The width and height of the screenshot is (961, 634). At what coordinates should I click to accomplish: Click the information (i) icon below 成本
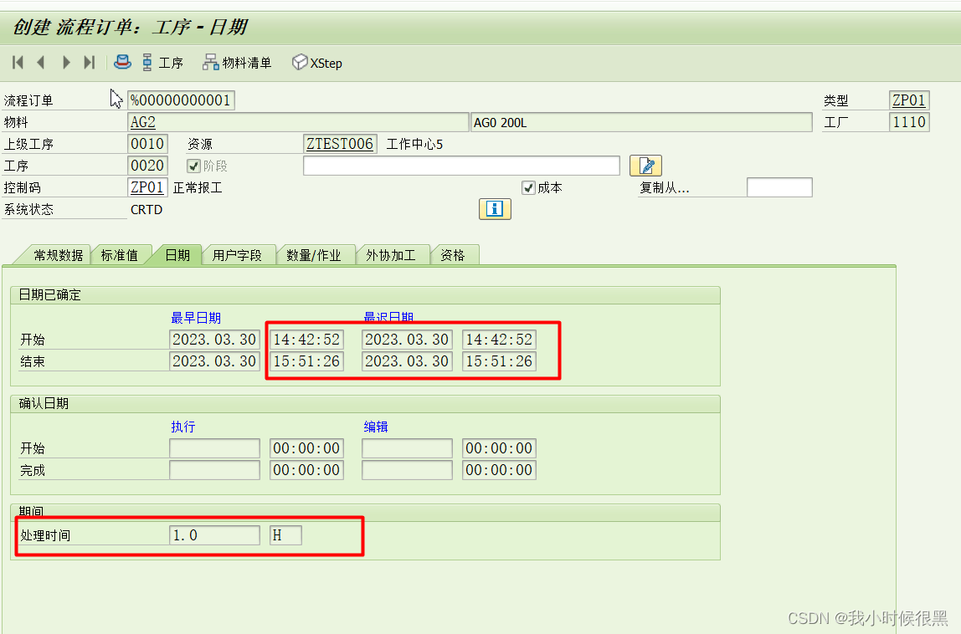point(494,209)
